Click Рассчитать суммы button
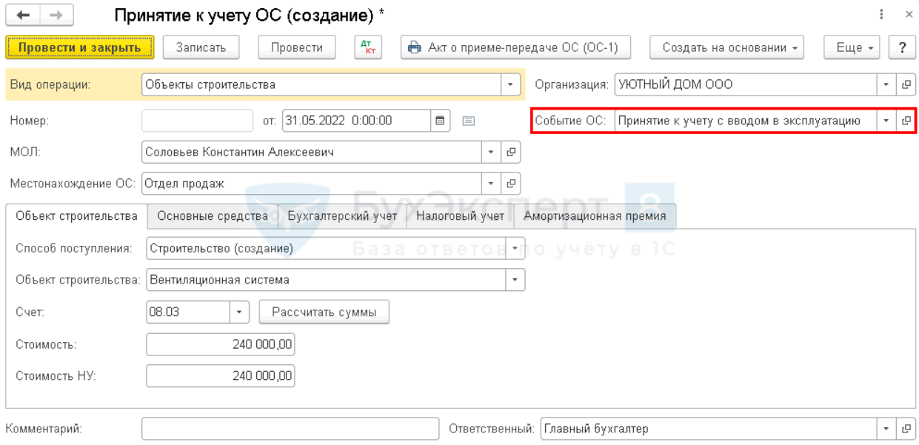Screen dimensions: 919x445 pyautogui.click(x=324, y=312)
